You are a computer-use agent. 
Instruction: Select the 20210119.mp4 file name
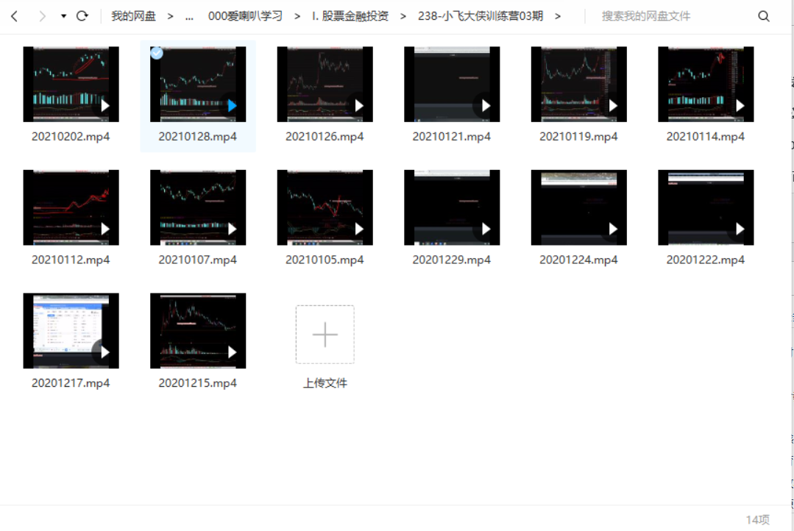(x=579, y=137)
